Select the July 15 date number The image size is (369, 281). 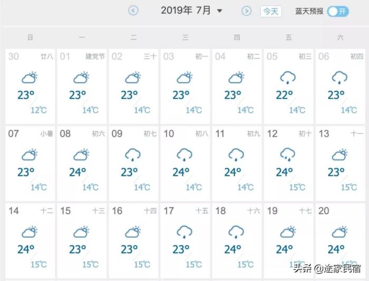(x=65, y=210)
